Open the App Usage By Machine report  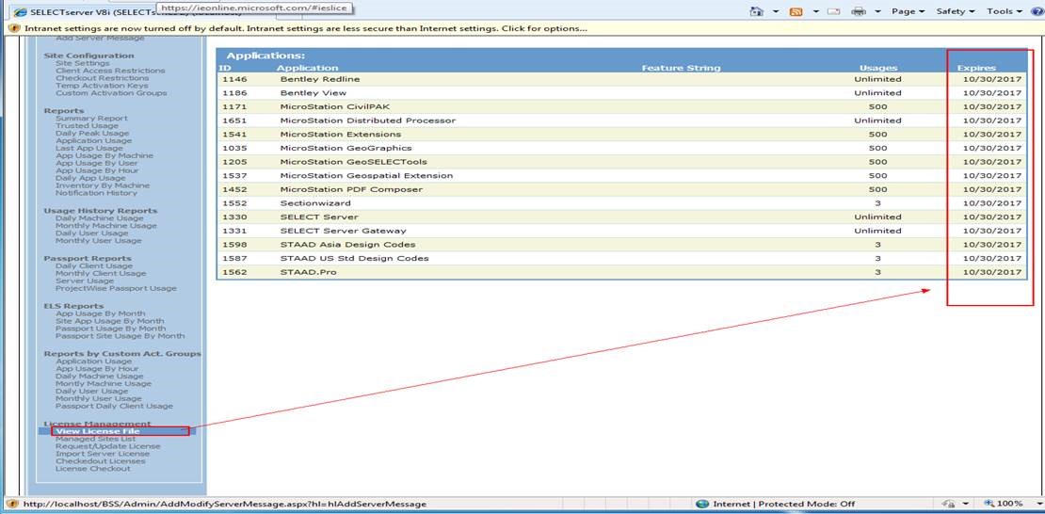tap(104, 155)
